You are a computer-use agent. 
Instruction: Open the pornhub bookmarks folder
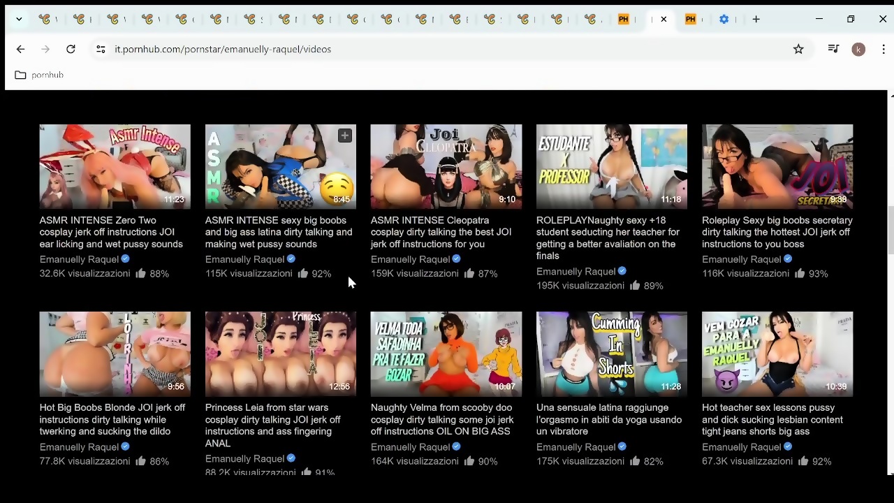coord(40,75)
